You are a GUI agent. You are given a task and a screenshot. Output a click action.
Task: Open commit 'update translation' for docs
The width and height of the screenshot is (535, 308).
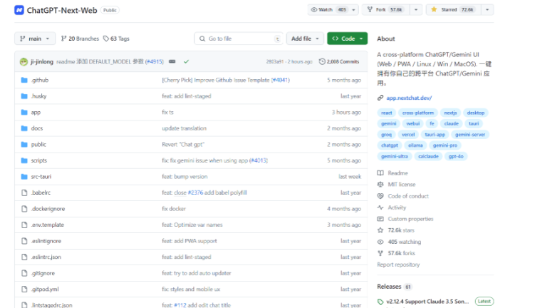click(x=185, y=128)
